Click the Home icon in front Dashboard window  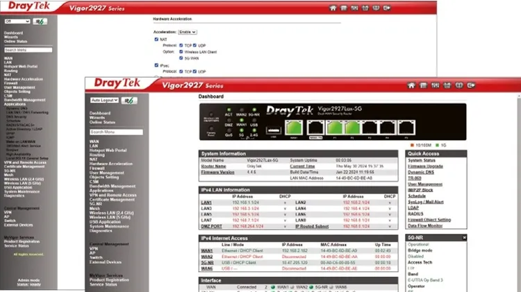(411, 85)
